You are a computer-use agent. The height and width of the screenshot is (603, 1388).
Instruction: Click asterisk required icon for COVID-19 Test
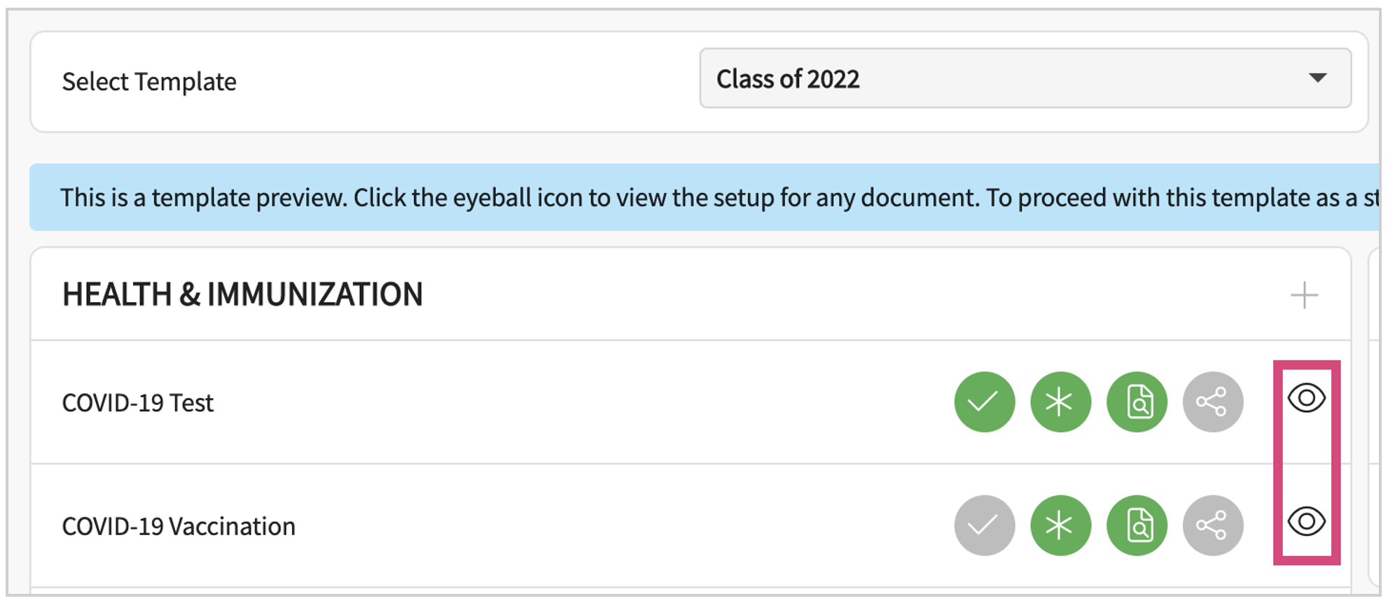coord(1060,402)
